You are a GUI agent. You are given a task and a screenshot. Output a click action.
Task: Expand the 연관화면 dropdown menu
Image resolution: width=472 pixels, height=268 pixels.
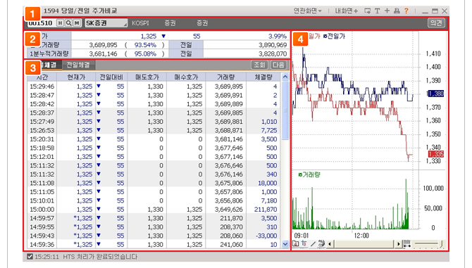point(308,11)
